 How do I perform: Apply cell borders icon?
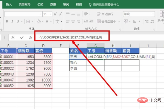(28, 21)
